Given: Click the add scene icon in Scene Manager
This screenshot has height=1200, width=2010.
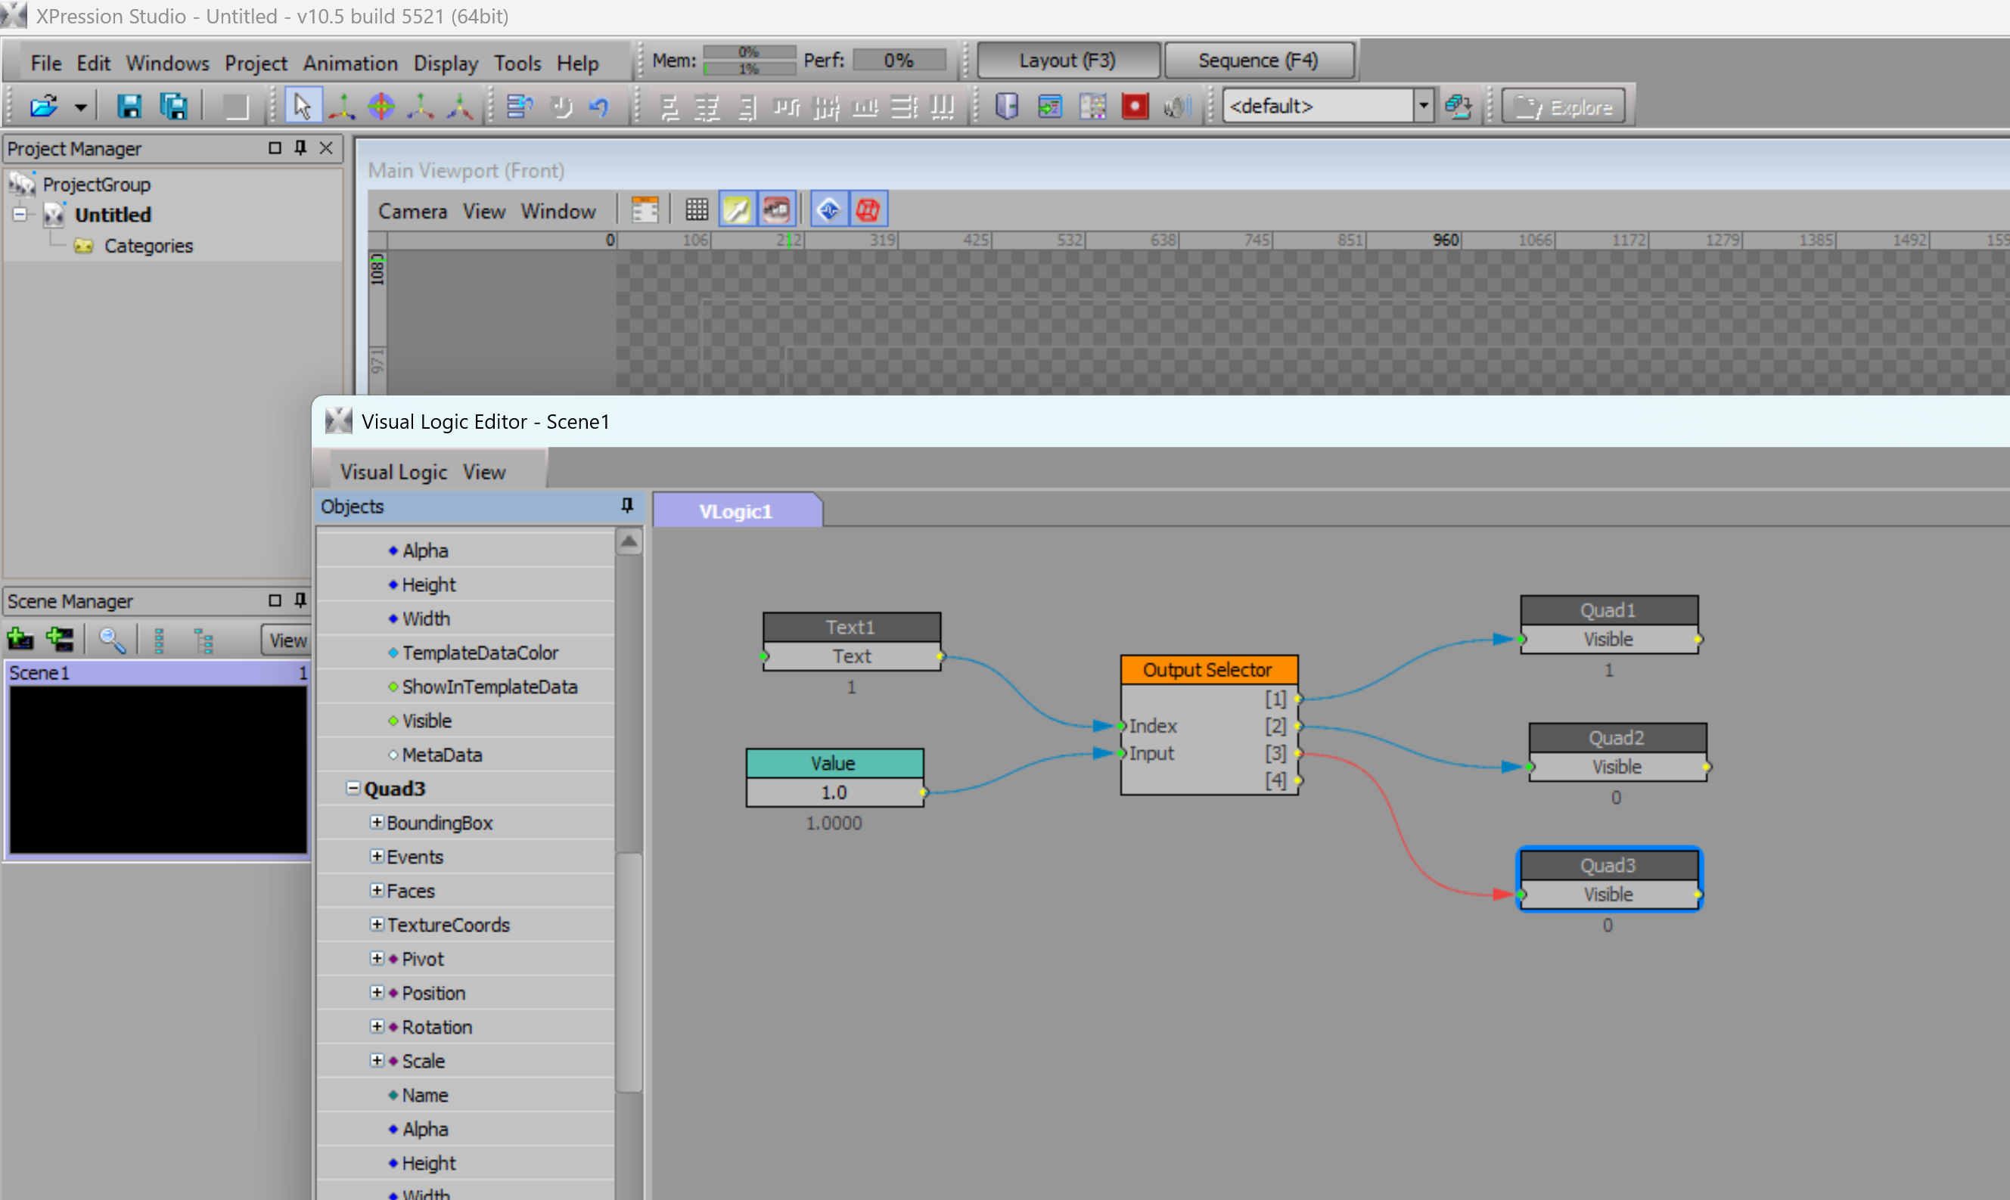Looking at the screenshot, I should coord(20,640).
